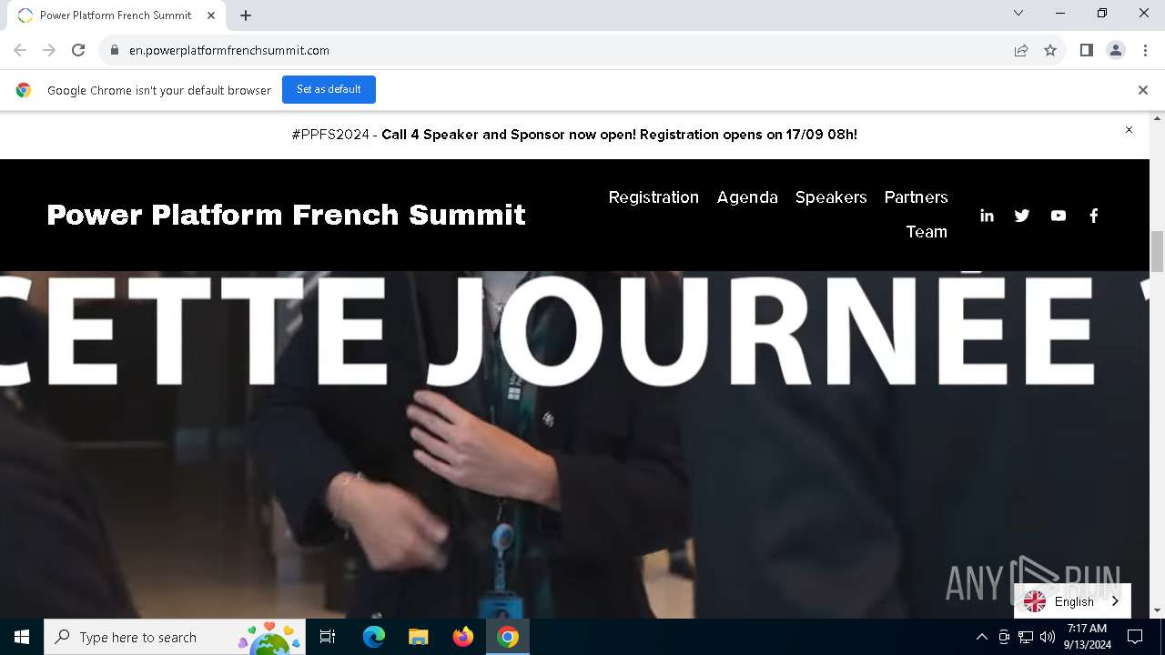Close the Power Platform French Summit tab
The height and width of the screenshot is (655, 1165).
(x=211, y=15)
